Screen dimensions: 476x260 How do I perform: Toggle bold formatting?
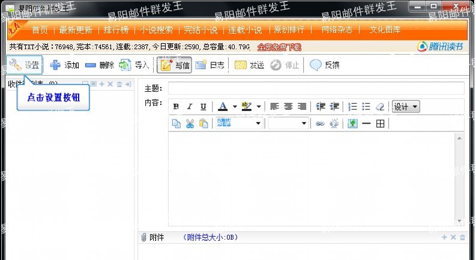pyautogui.click(x=176, y=107)
